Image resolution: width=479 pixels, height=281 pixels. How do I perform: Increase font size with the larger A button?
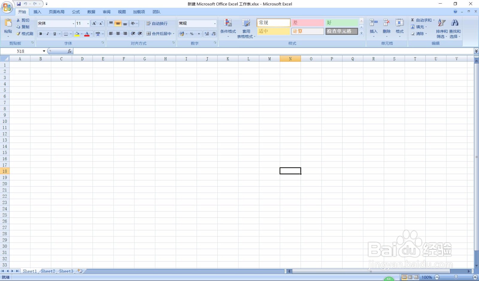click(x=94, y=23)
